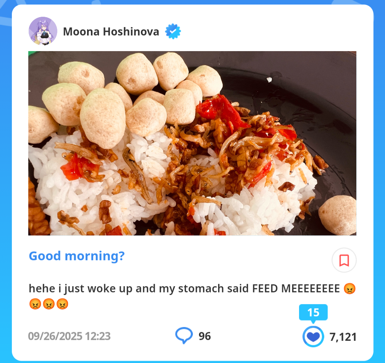Screen dimensions: 385x363
Task: Open the "Good morning?" post title
Action: 77,256
